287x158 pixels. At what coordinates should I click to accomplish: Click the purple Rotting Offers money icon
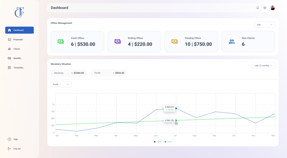(118, 41)
